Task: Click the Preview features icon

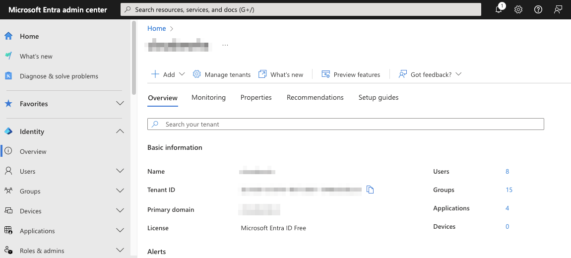Action: [325, 74]
